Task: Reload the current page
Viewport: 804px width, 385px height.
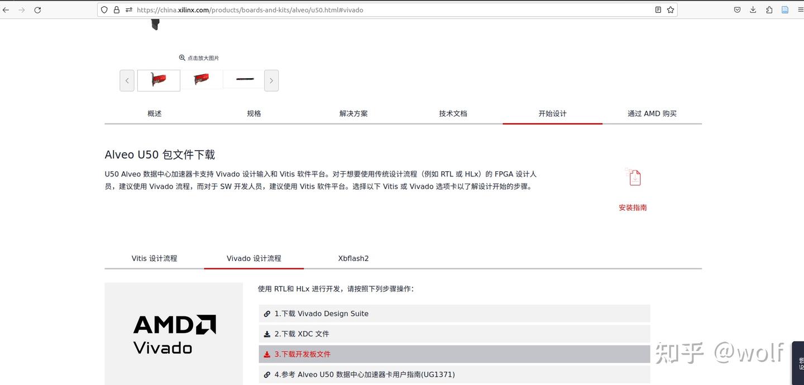Action: 37,9
